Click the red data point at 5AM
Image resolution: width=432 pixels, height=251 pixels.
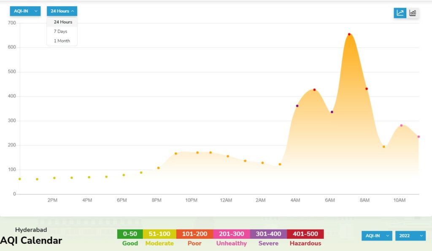tap(314, 90)
